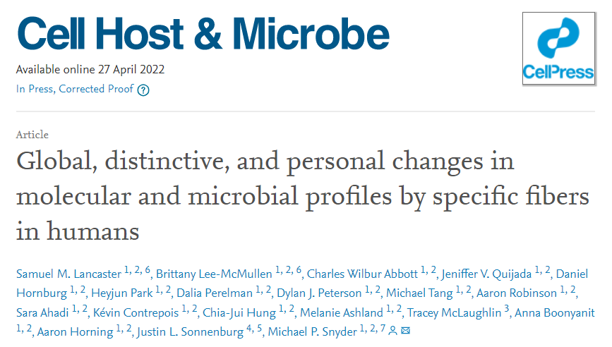Click author Tracey McLaughlin
Image resolution: width=612 pixels, height=347 pixels.
pos(455,312)
